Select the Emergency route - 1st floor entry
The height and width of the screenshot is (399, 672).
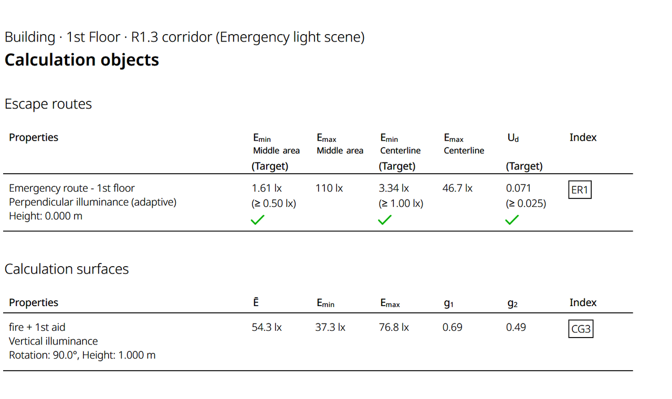click(72, 188)
